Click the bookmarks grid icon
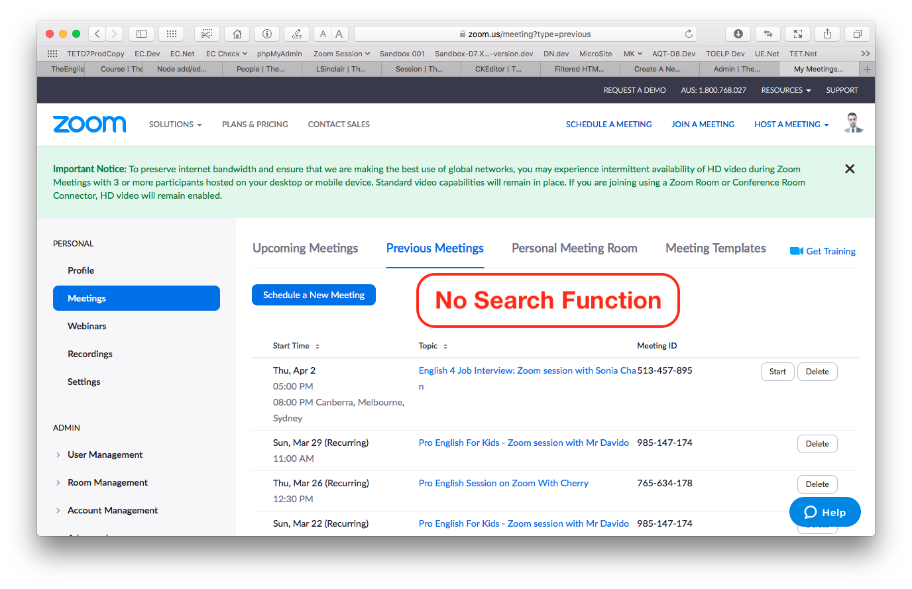This screenshot has height=589, width=912. click(x=171, y=33)
